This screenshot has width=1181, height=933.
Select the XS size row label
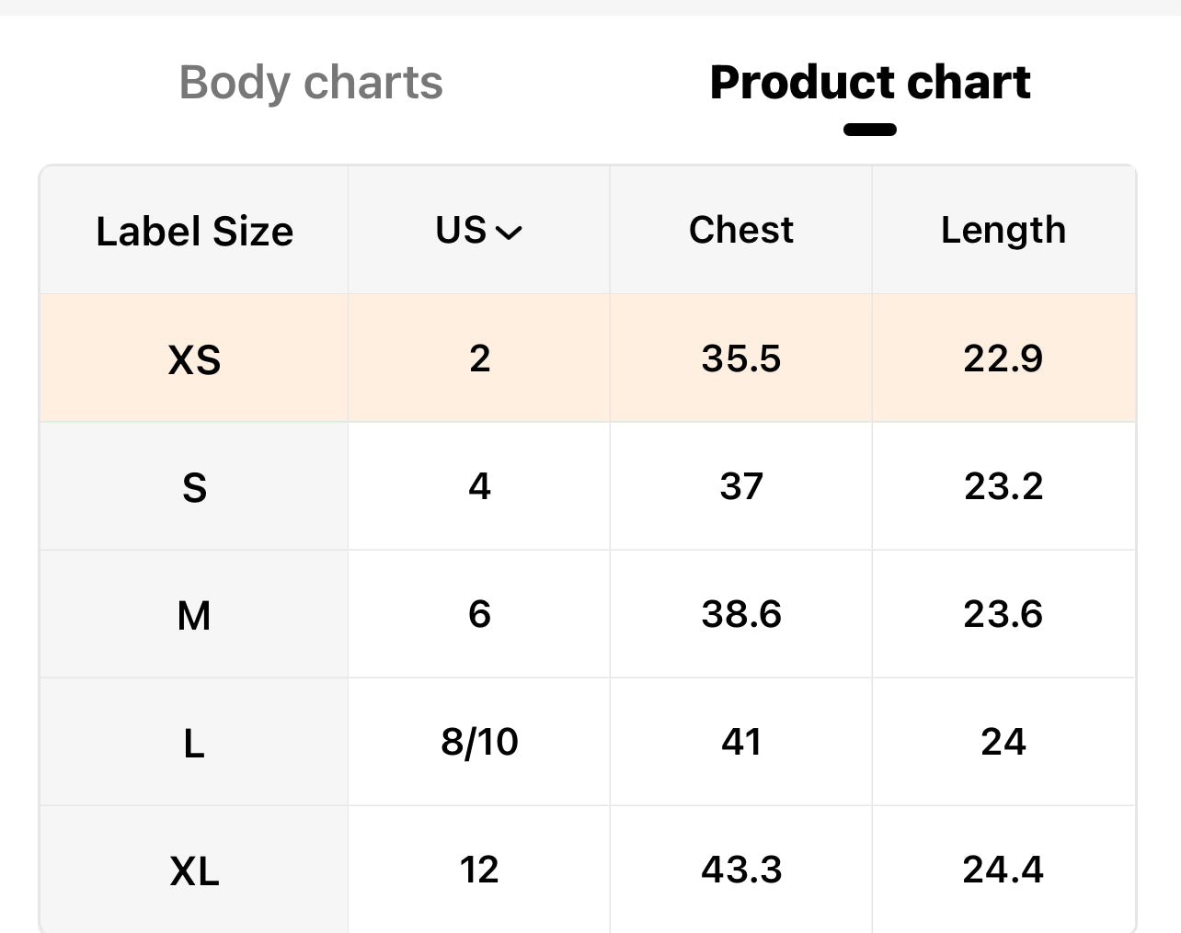point(194,358)
